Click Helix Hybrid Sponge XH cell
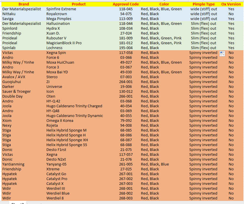Image resolution: width=244 pixels, height=204 pixels. pos(79,140)
